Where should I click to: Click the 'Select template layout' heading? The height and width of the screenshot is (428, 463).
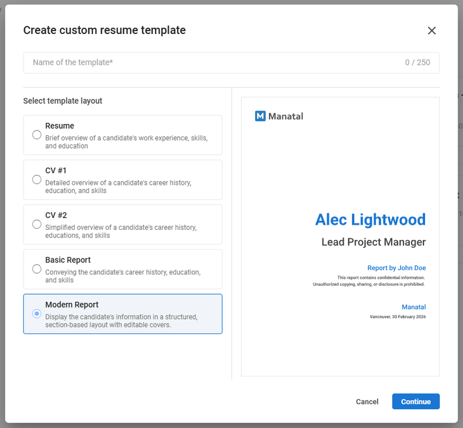(x=63, y=101)
